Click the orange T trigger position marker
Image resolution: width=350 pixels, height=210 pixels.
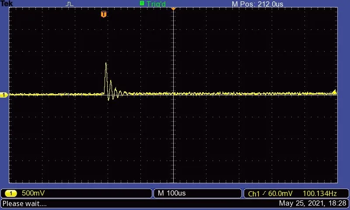[104, 14]
